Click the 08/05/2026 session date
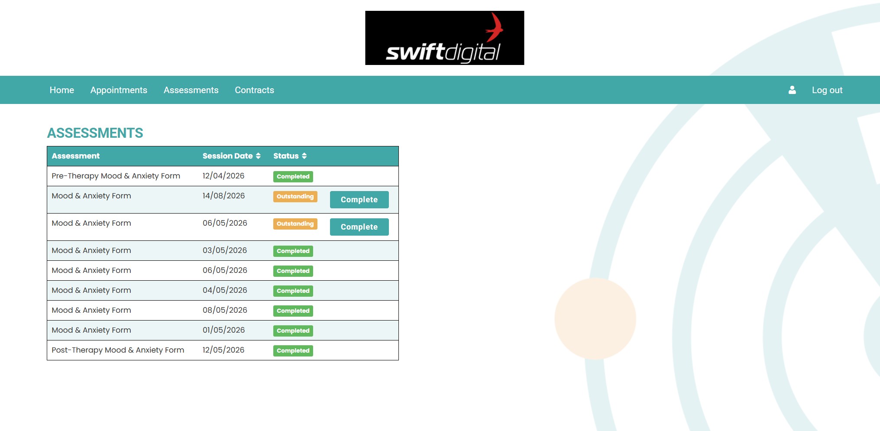This screenshot has height=431, width=880. [x=225, y=310]
